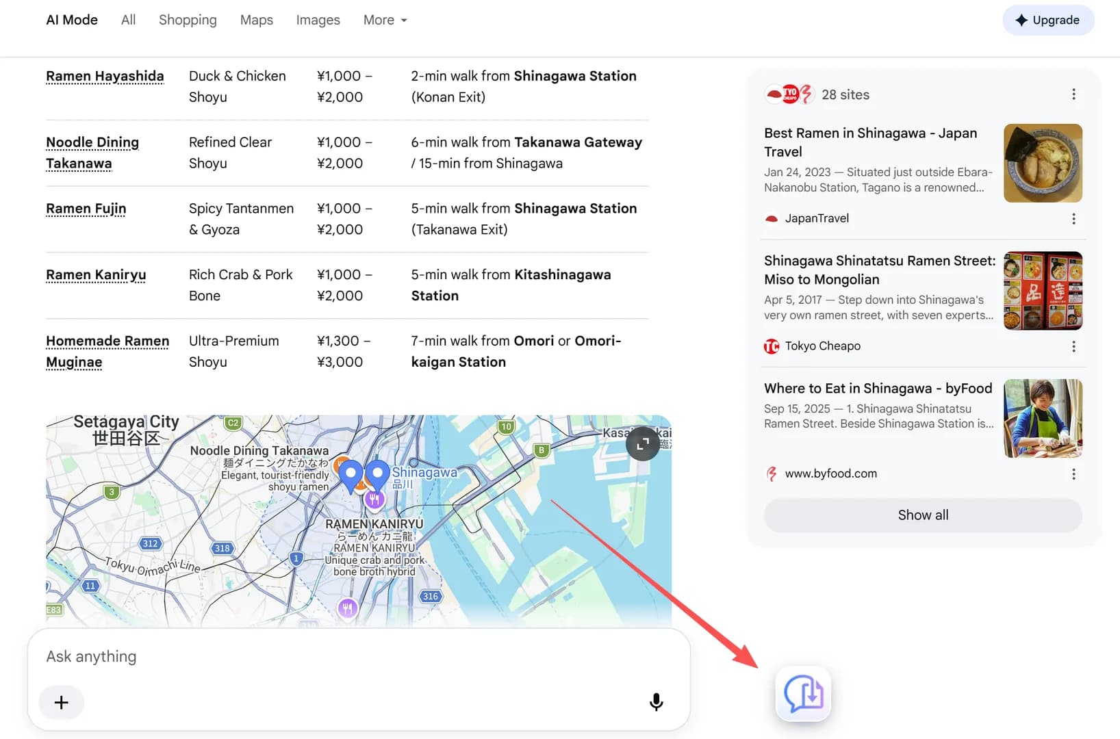
Task: Click the Duck & Chicken Shoyu cell
Action: click(237, 86)
